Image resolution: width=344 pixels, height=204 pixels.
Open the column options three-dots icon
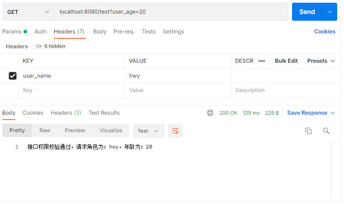click(x=262, y=61)
